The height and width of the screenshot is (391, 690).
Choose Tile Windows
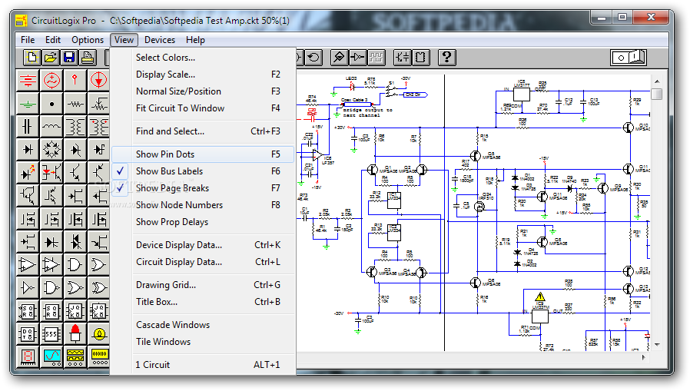202,342
